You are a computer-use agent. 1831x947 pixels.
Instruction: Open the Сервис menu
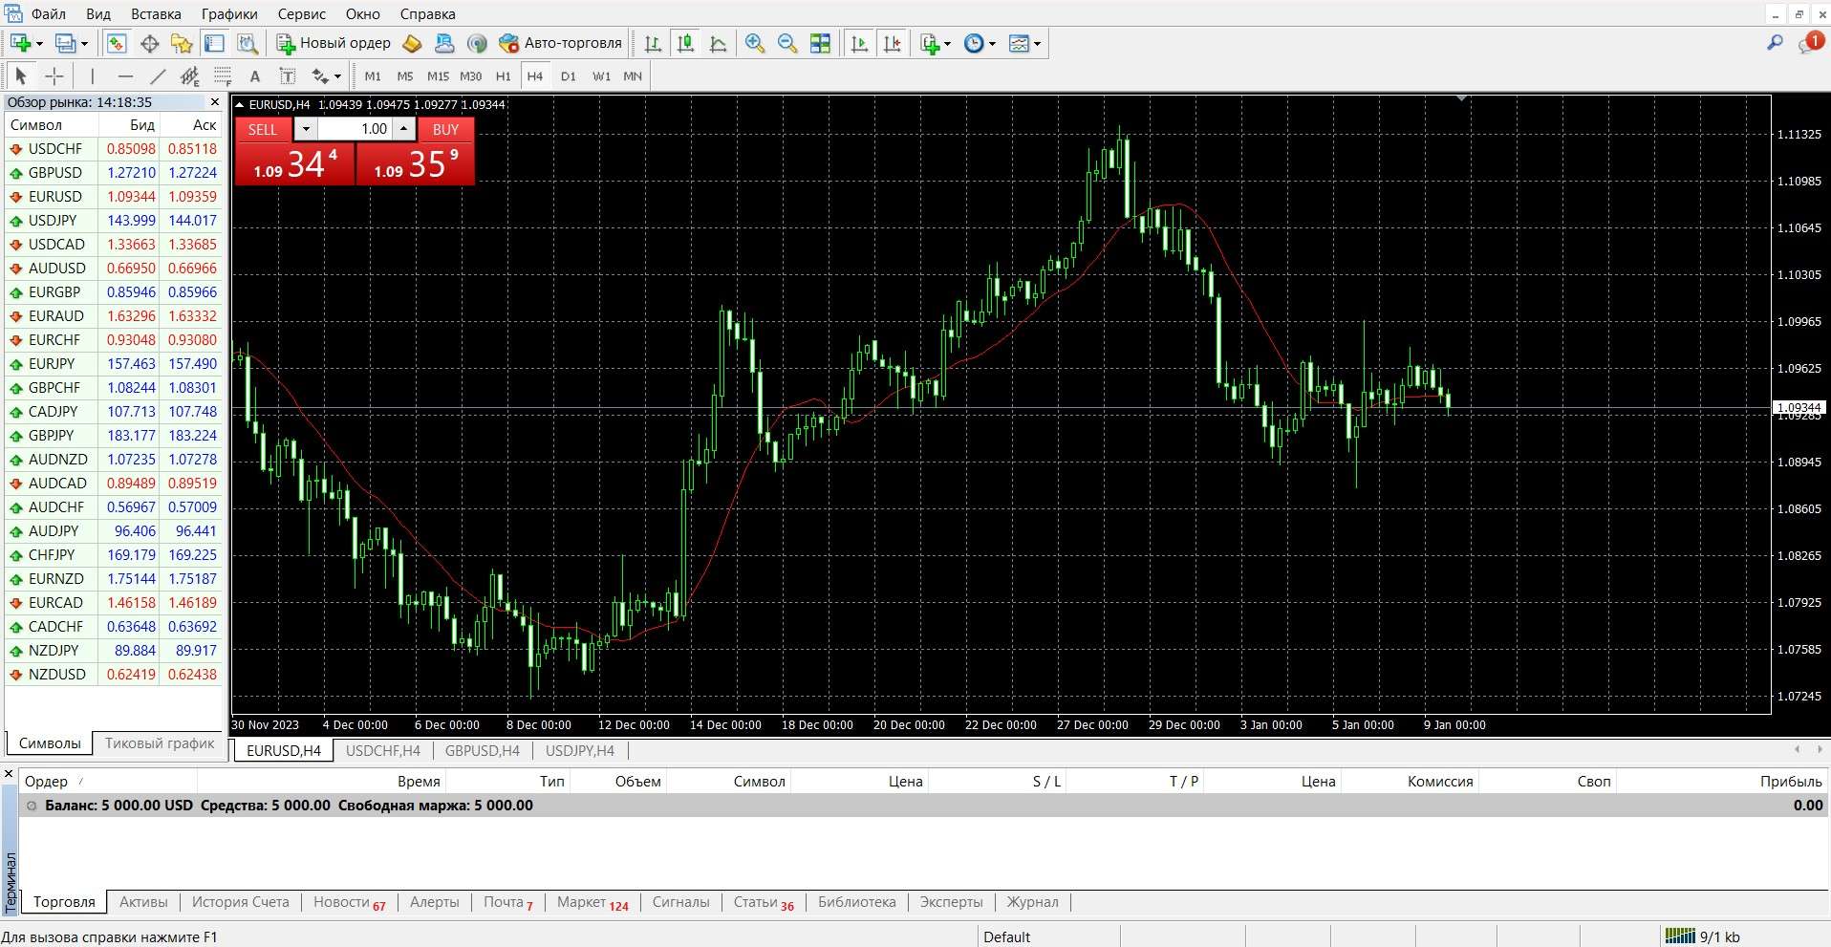point(302,13)
